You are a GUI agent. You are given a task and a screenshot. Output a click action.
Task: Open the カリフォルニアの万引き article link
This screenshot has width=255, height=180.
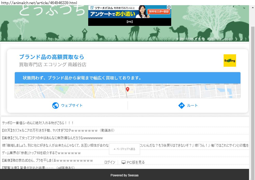point(58,130)
